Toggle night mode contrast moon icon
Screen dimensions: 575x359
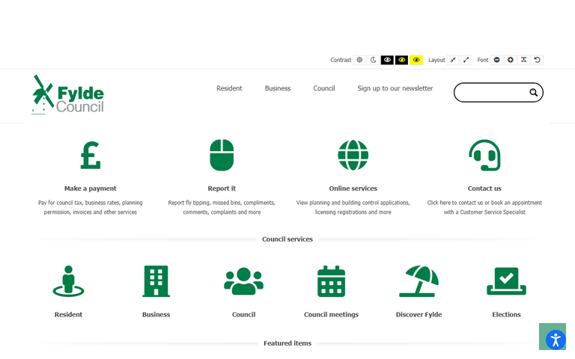[x=373, y=60]
